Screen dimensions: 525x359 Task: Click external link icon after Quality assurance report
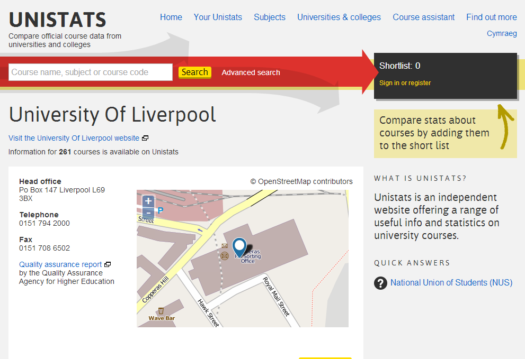point(108,264)
